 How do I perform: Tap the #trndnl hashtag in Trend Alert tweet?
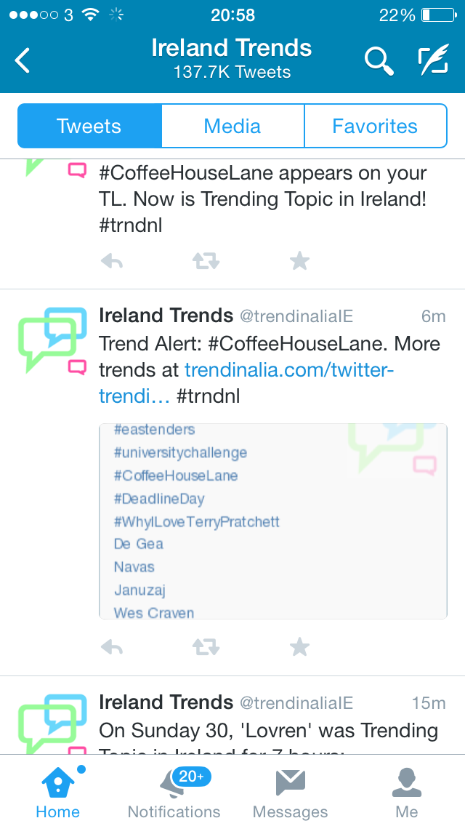208,396
